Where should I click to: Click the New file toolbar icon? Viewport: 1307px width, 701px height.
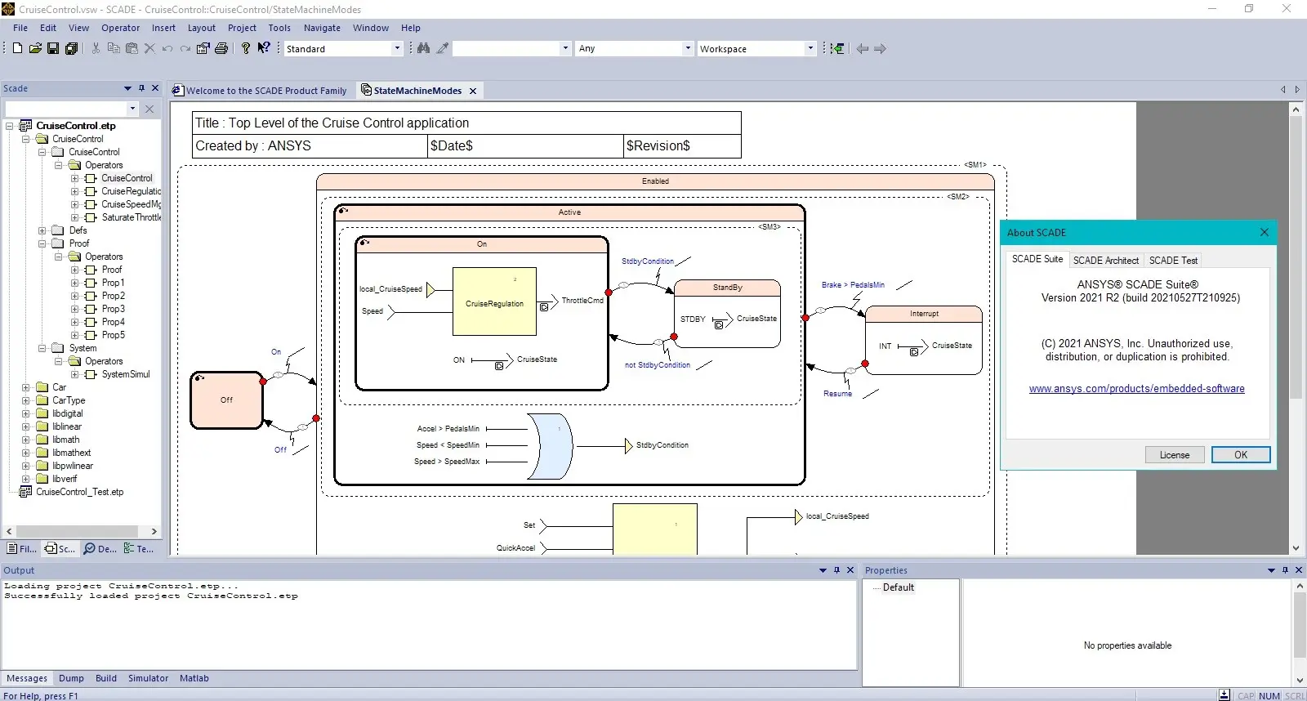[17, 48]
